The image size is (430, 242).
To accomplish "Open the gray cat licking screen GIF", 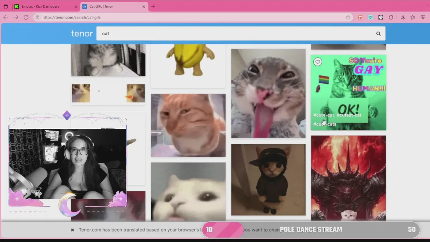I will [x=268, y=93].
